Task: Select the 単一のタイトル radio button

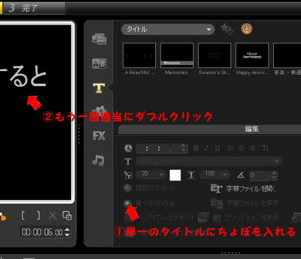Action: point(128,204)
